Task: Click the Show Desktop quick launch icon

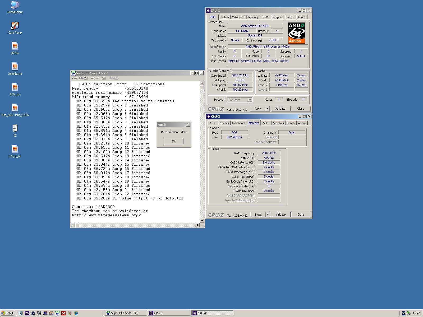Action: pos(21,313)
